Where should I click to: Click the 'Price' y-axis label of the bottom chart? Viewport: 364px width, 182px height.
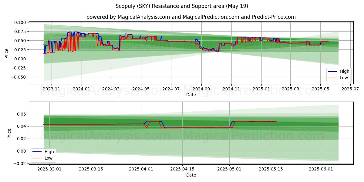9,133
